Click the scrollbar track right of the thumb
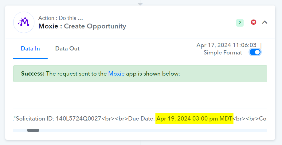This screenshot has height=145, width=282. tap(153, 130)
